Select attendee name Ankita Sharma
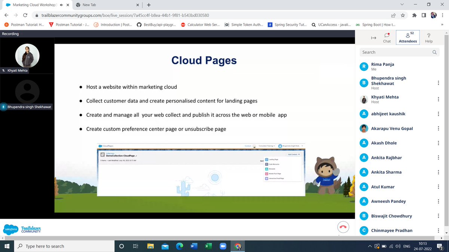Image resolution: width=449 pixels, height=252 pixels. pyautogui.click(x=386, y=172)
